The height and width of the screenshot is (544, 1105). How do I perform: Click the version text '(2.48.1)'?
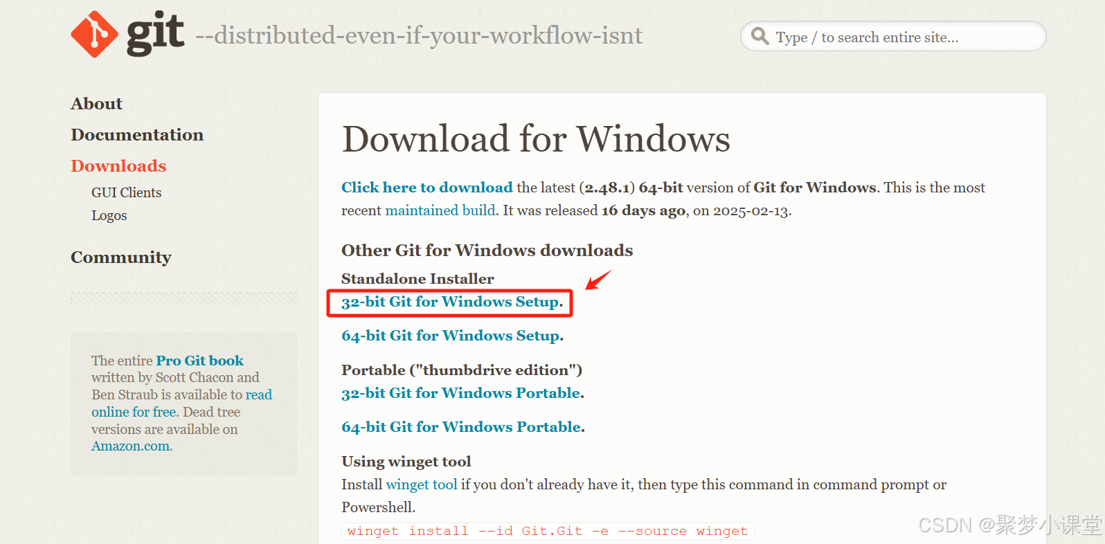[x=607, y=188]
